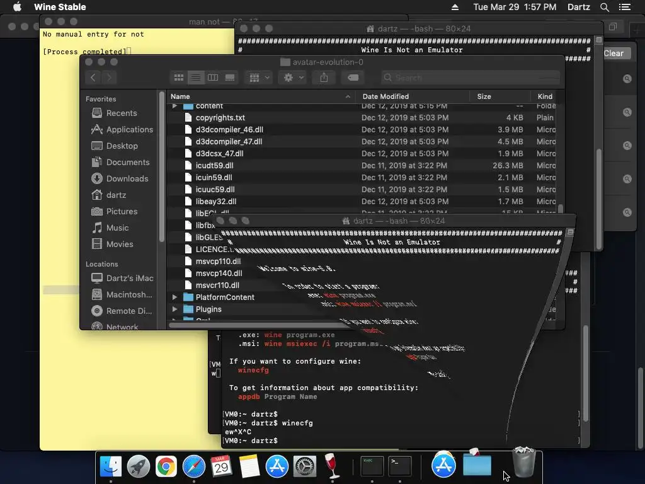
Task: Sort Finder list by Name column
Action: pyautogui.click(x=261, y=96)
